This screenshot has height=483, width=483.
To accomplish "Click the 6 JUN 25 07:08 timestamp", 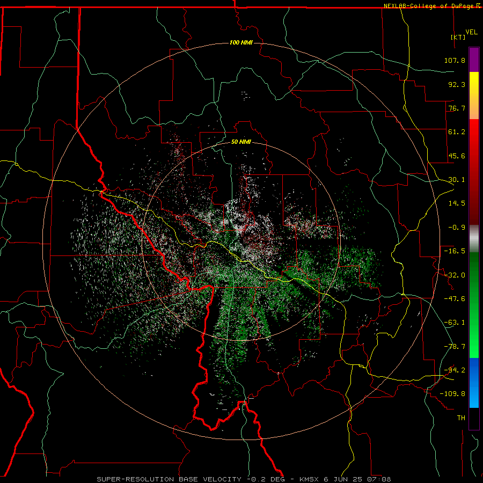I will (x=357, y=479).
